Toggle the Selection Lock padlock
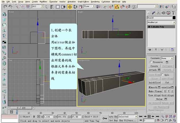The width and height of the screenshot is (180, 123). [34, 117]
